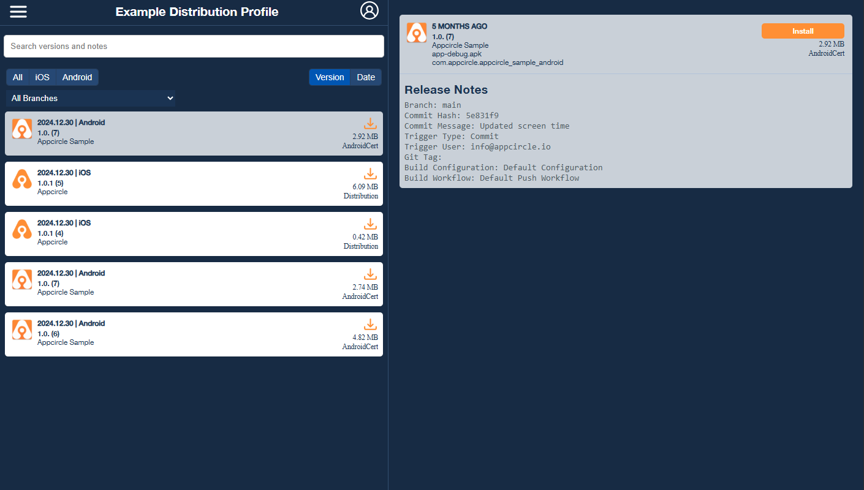864x490 pixels.
Task: Select the Android 1.0. (6) list entry
Action: [184, 334]
